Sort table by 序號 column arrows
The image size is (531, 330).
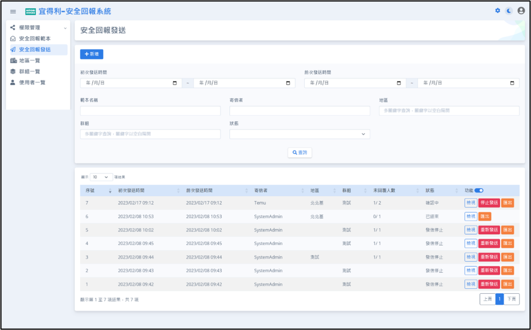(110, 191)
